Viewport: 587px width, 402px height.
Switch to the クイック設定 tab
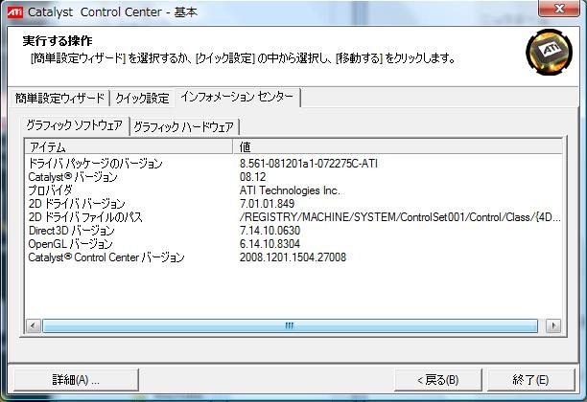142,99
